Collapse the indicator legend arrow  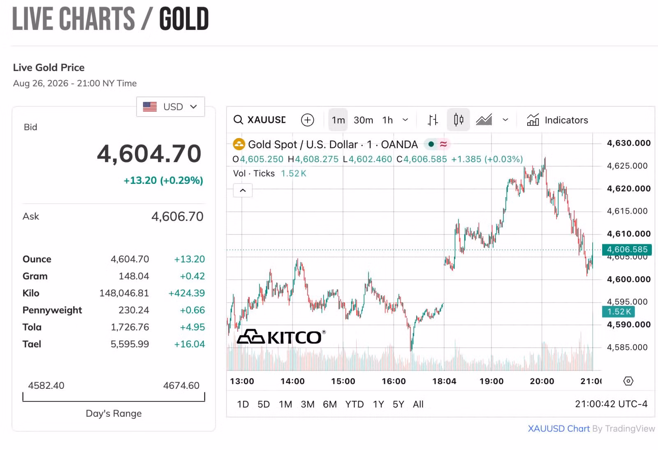(x=243, y=191)
